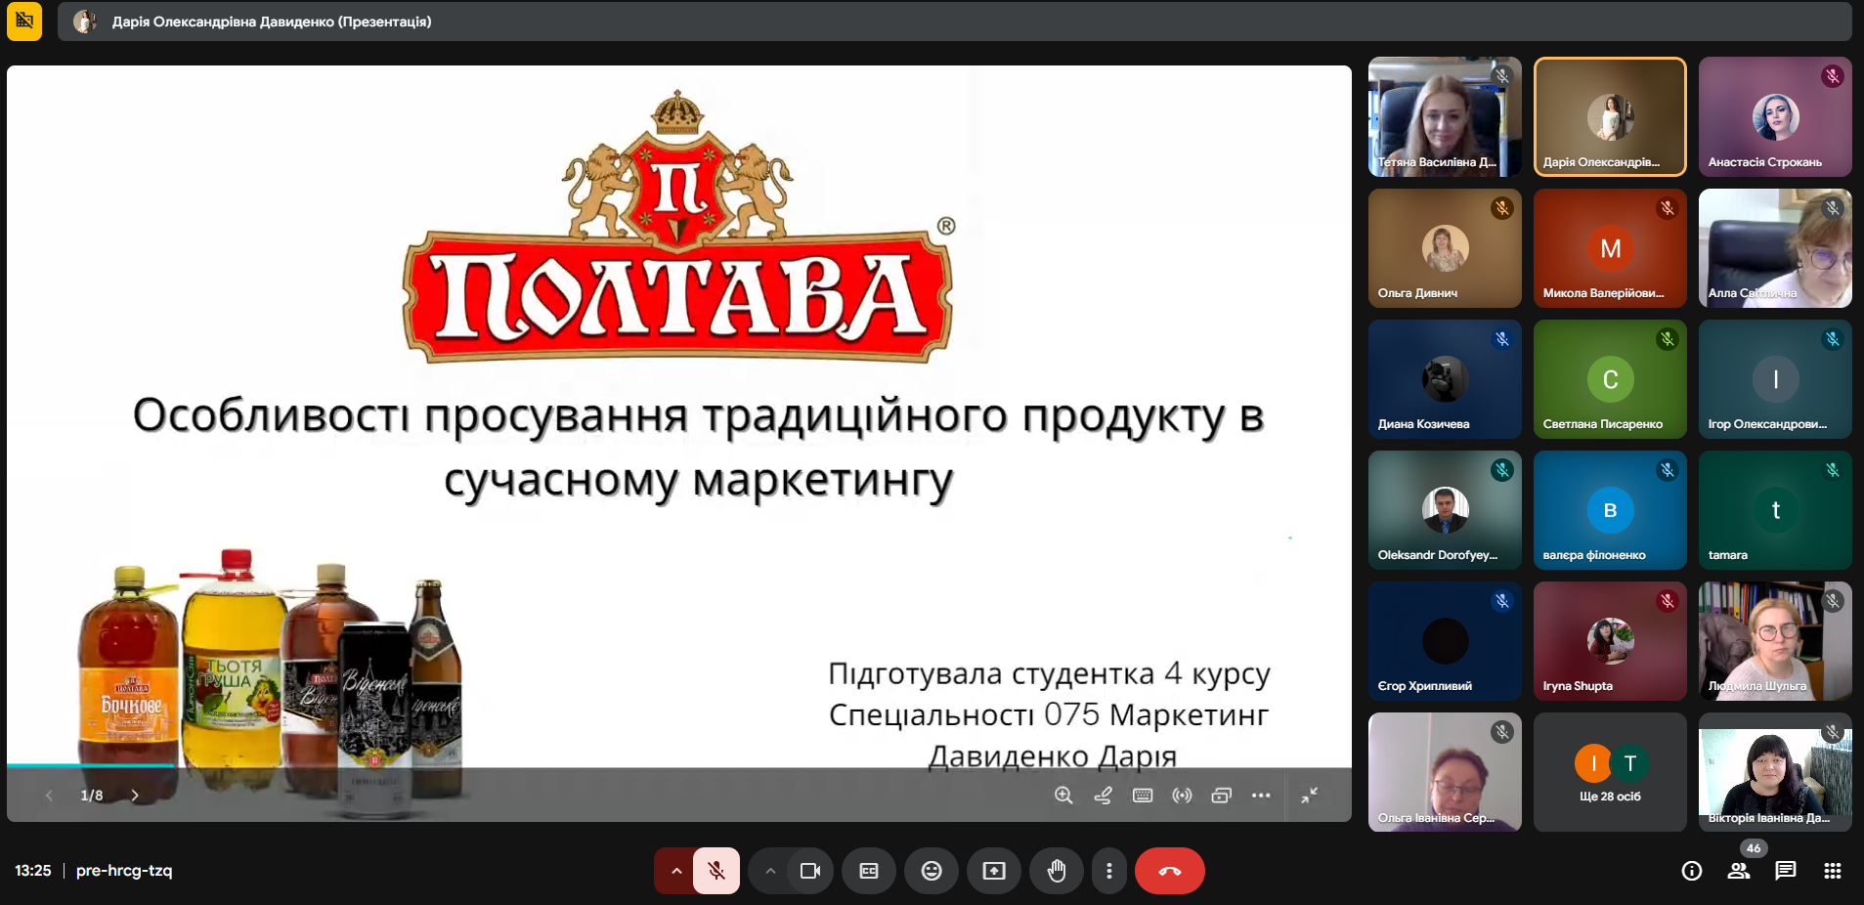Select Алла Світлична participant tile
Screen dimensions: 1864x905
point(1775,248)
